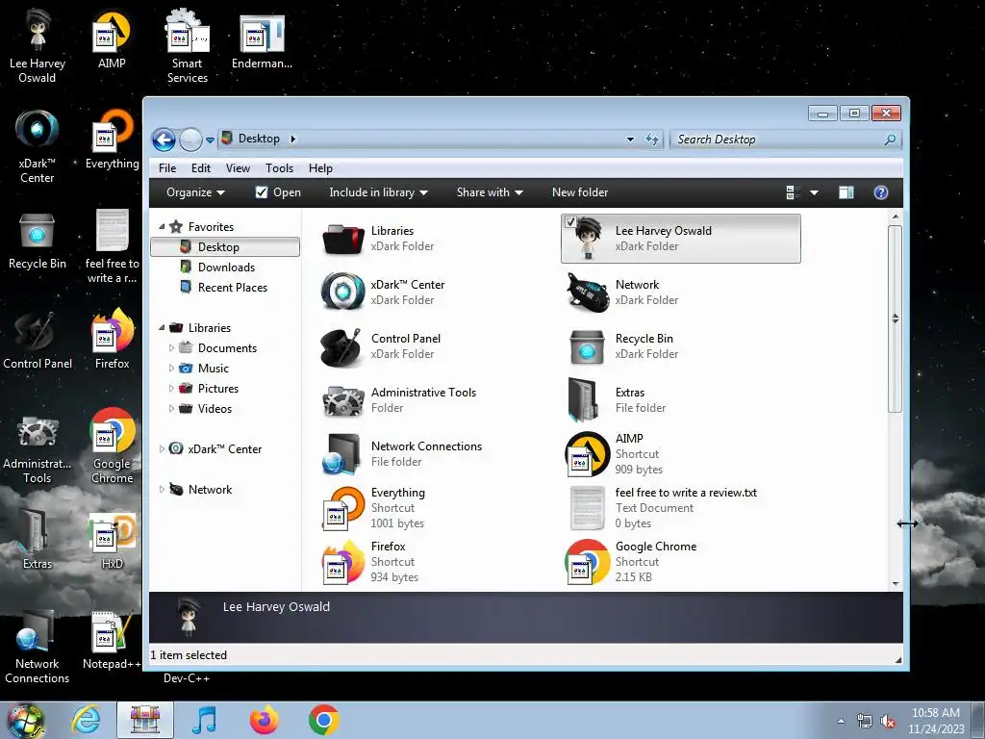The width and height of the screenshot is (985, 739).
Task: Click the explorer Back arrow button
Action: [164, 140]
